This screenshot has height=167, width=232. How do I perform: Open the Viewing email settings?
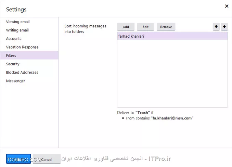18,22
